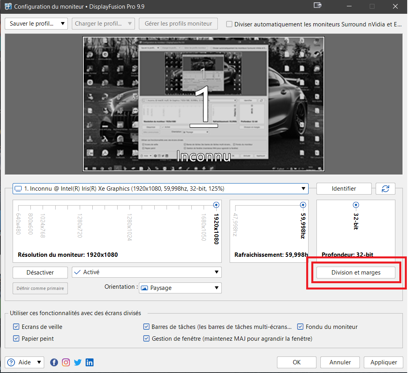Image resolution: width=408 pixels, height=373 pixels.
Task: Click Définir comme primaire button
Action: tap(40, 288)
